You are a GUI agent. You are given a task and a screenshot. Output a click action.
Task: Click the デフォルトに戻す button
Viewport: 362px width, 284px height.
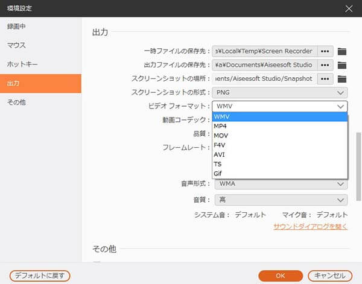pyautogui.click(x=40, y=276)
